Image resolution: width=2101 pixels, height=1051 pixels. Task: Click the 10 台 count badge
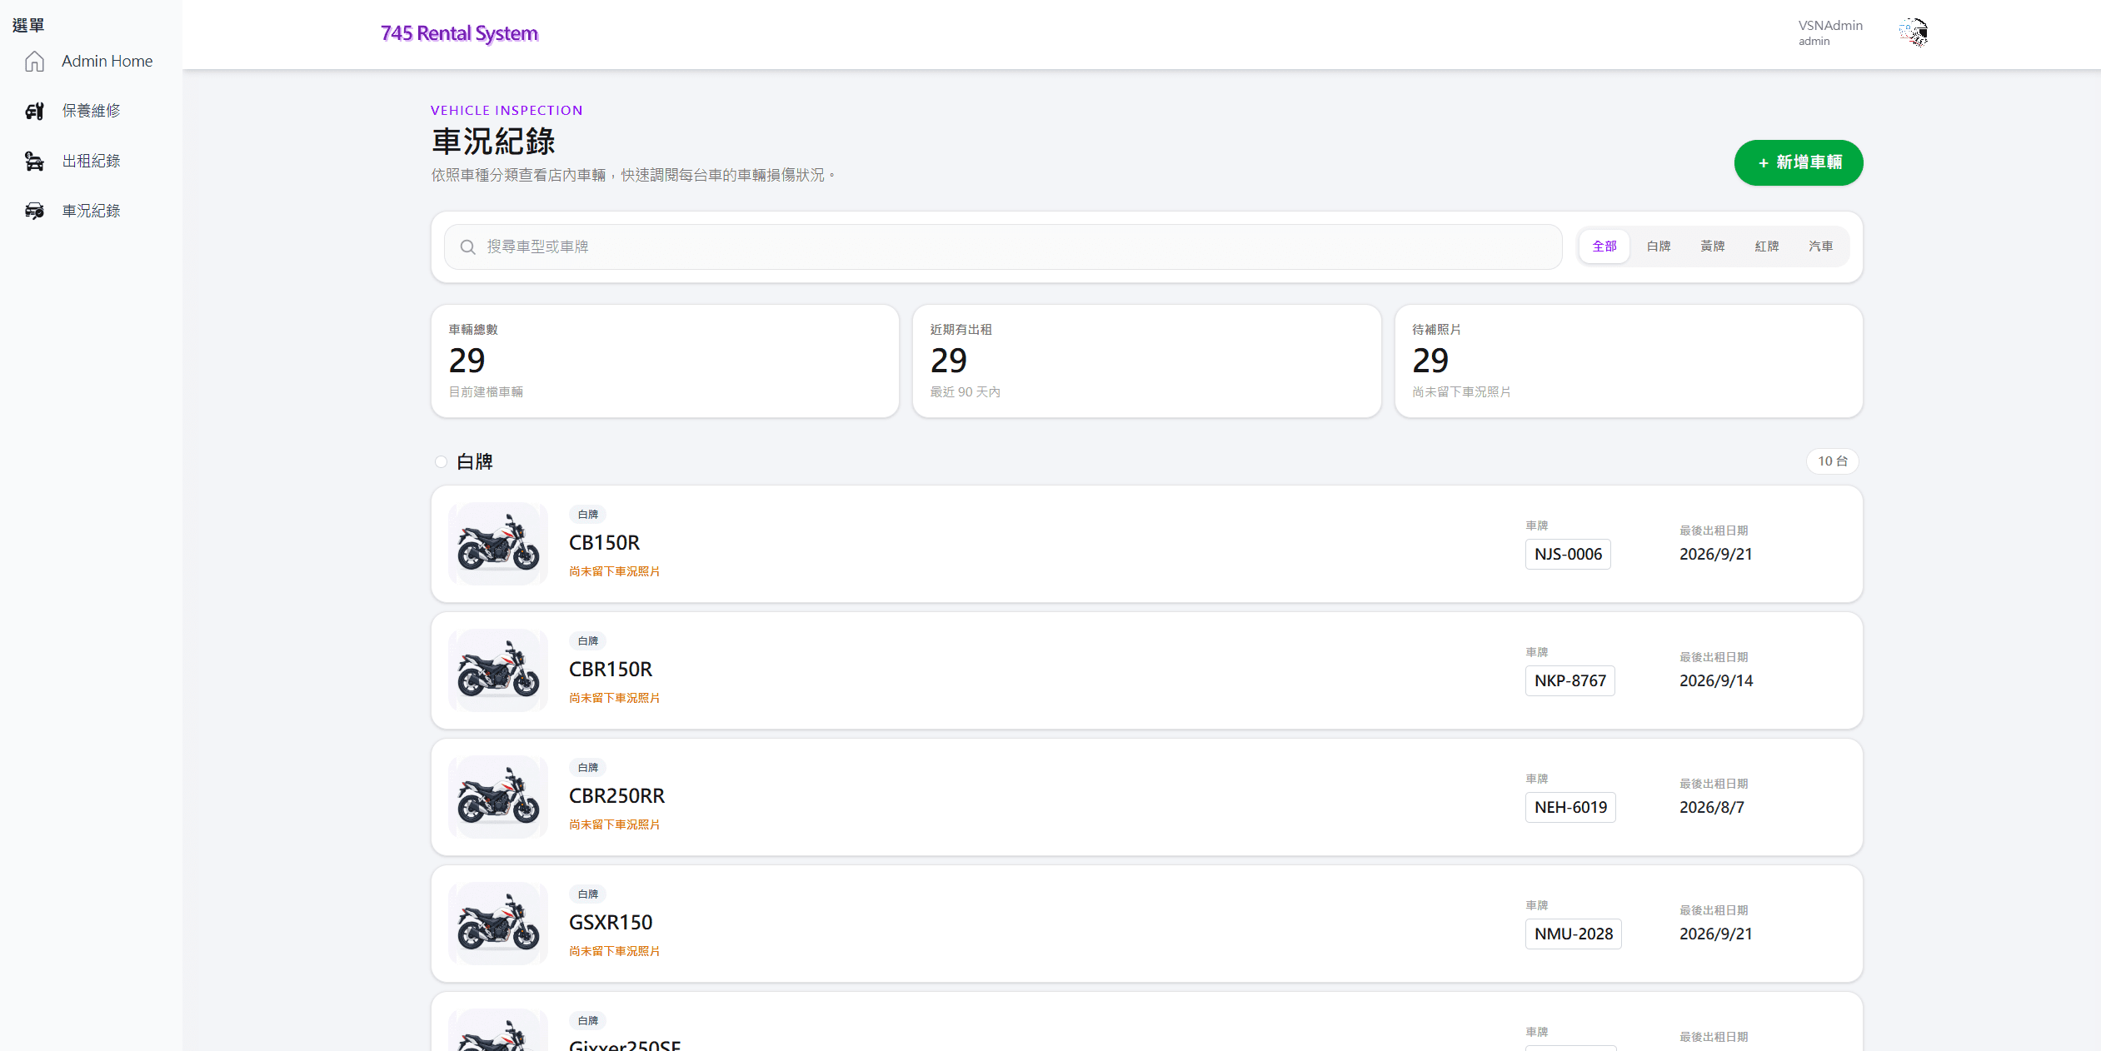tap(1832, 461)
